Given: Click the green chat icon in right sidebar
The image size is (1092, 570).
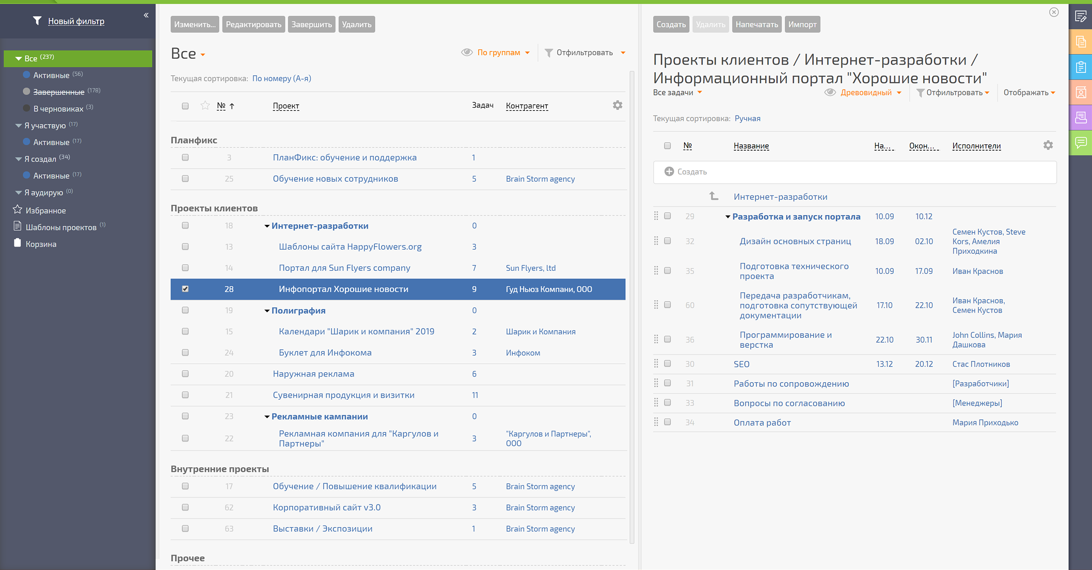Looking at the screenshot, I should [1081, 142].
